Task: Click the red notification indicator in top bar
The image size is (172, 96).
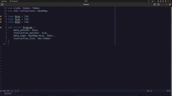Action: 149,1
